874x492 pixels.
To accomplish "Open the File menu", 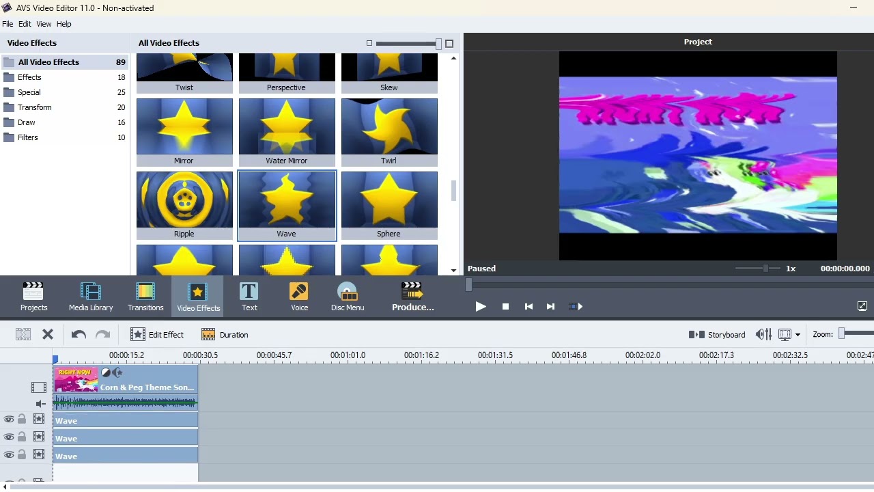I will [8, 24].
